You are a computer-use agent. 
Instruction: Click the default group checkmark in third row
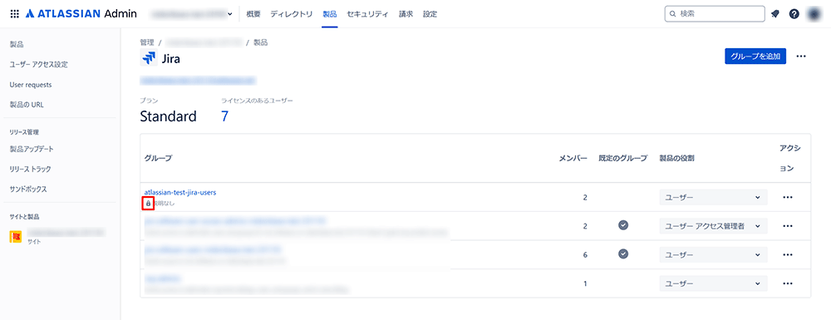[x=623, y=254]
